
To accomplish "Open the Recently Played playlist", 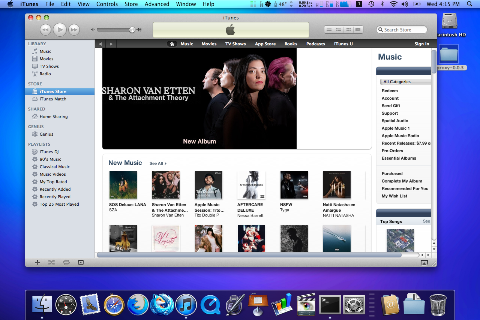I will coord(55,197).
